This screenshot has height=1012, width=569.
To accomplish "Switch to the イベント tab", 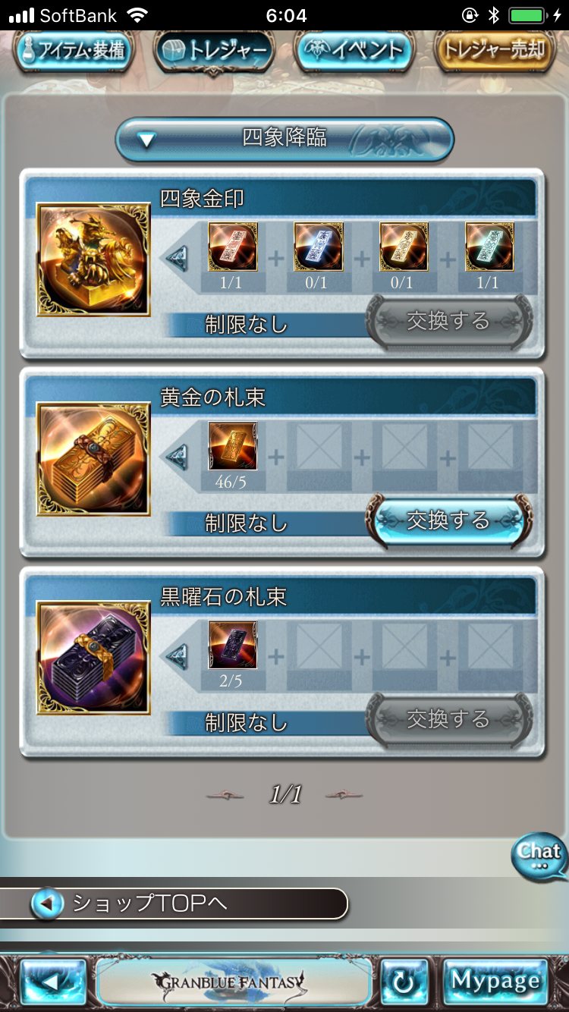I will (355, 51).
